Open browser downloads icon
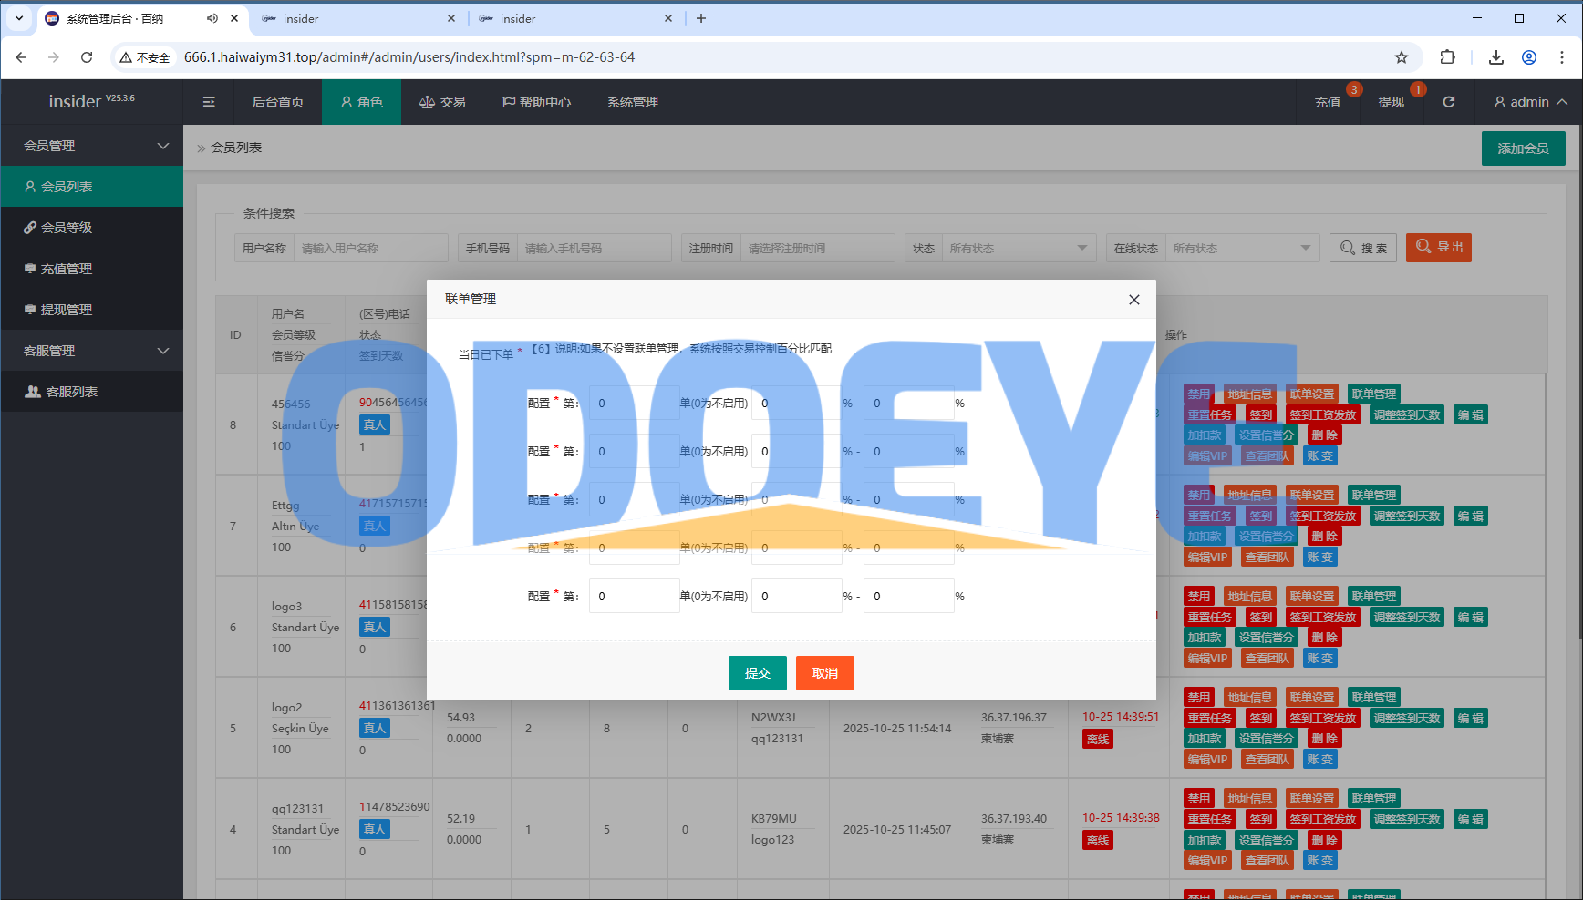This screenshot has width=1583, height=900. 1496,57
